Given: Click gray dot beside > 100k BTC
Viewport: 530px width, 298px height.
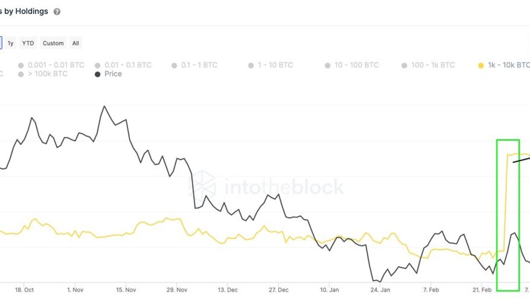Looking at the screenshot, I should 21,74.
